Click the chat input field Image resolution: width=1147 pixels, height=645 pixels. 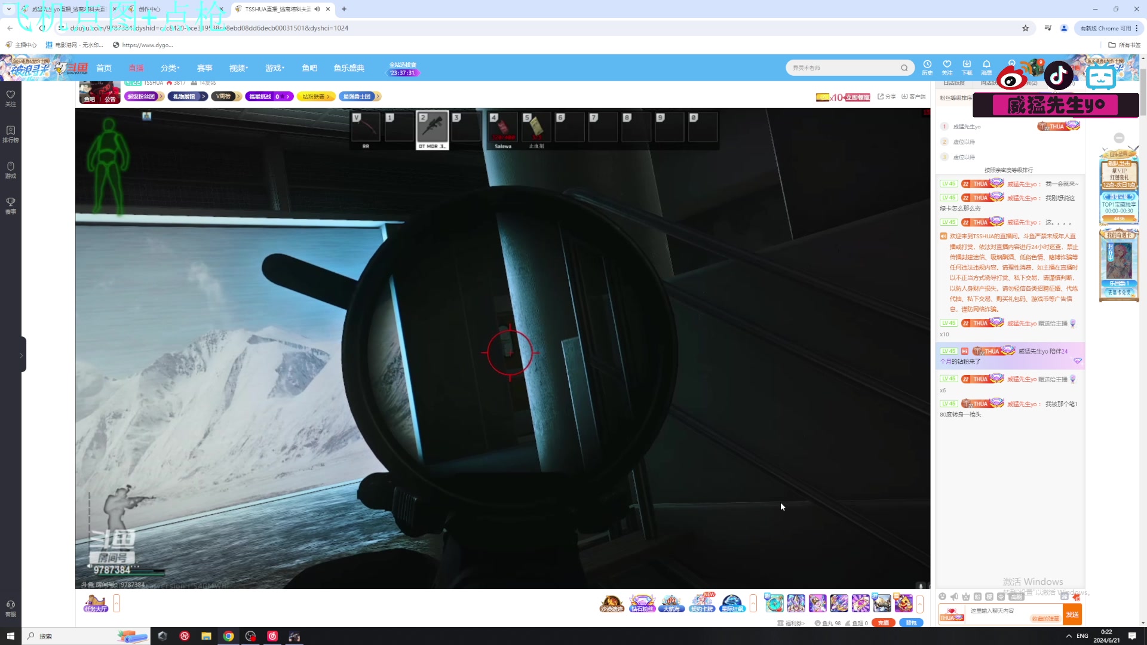pos(1014,615)
